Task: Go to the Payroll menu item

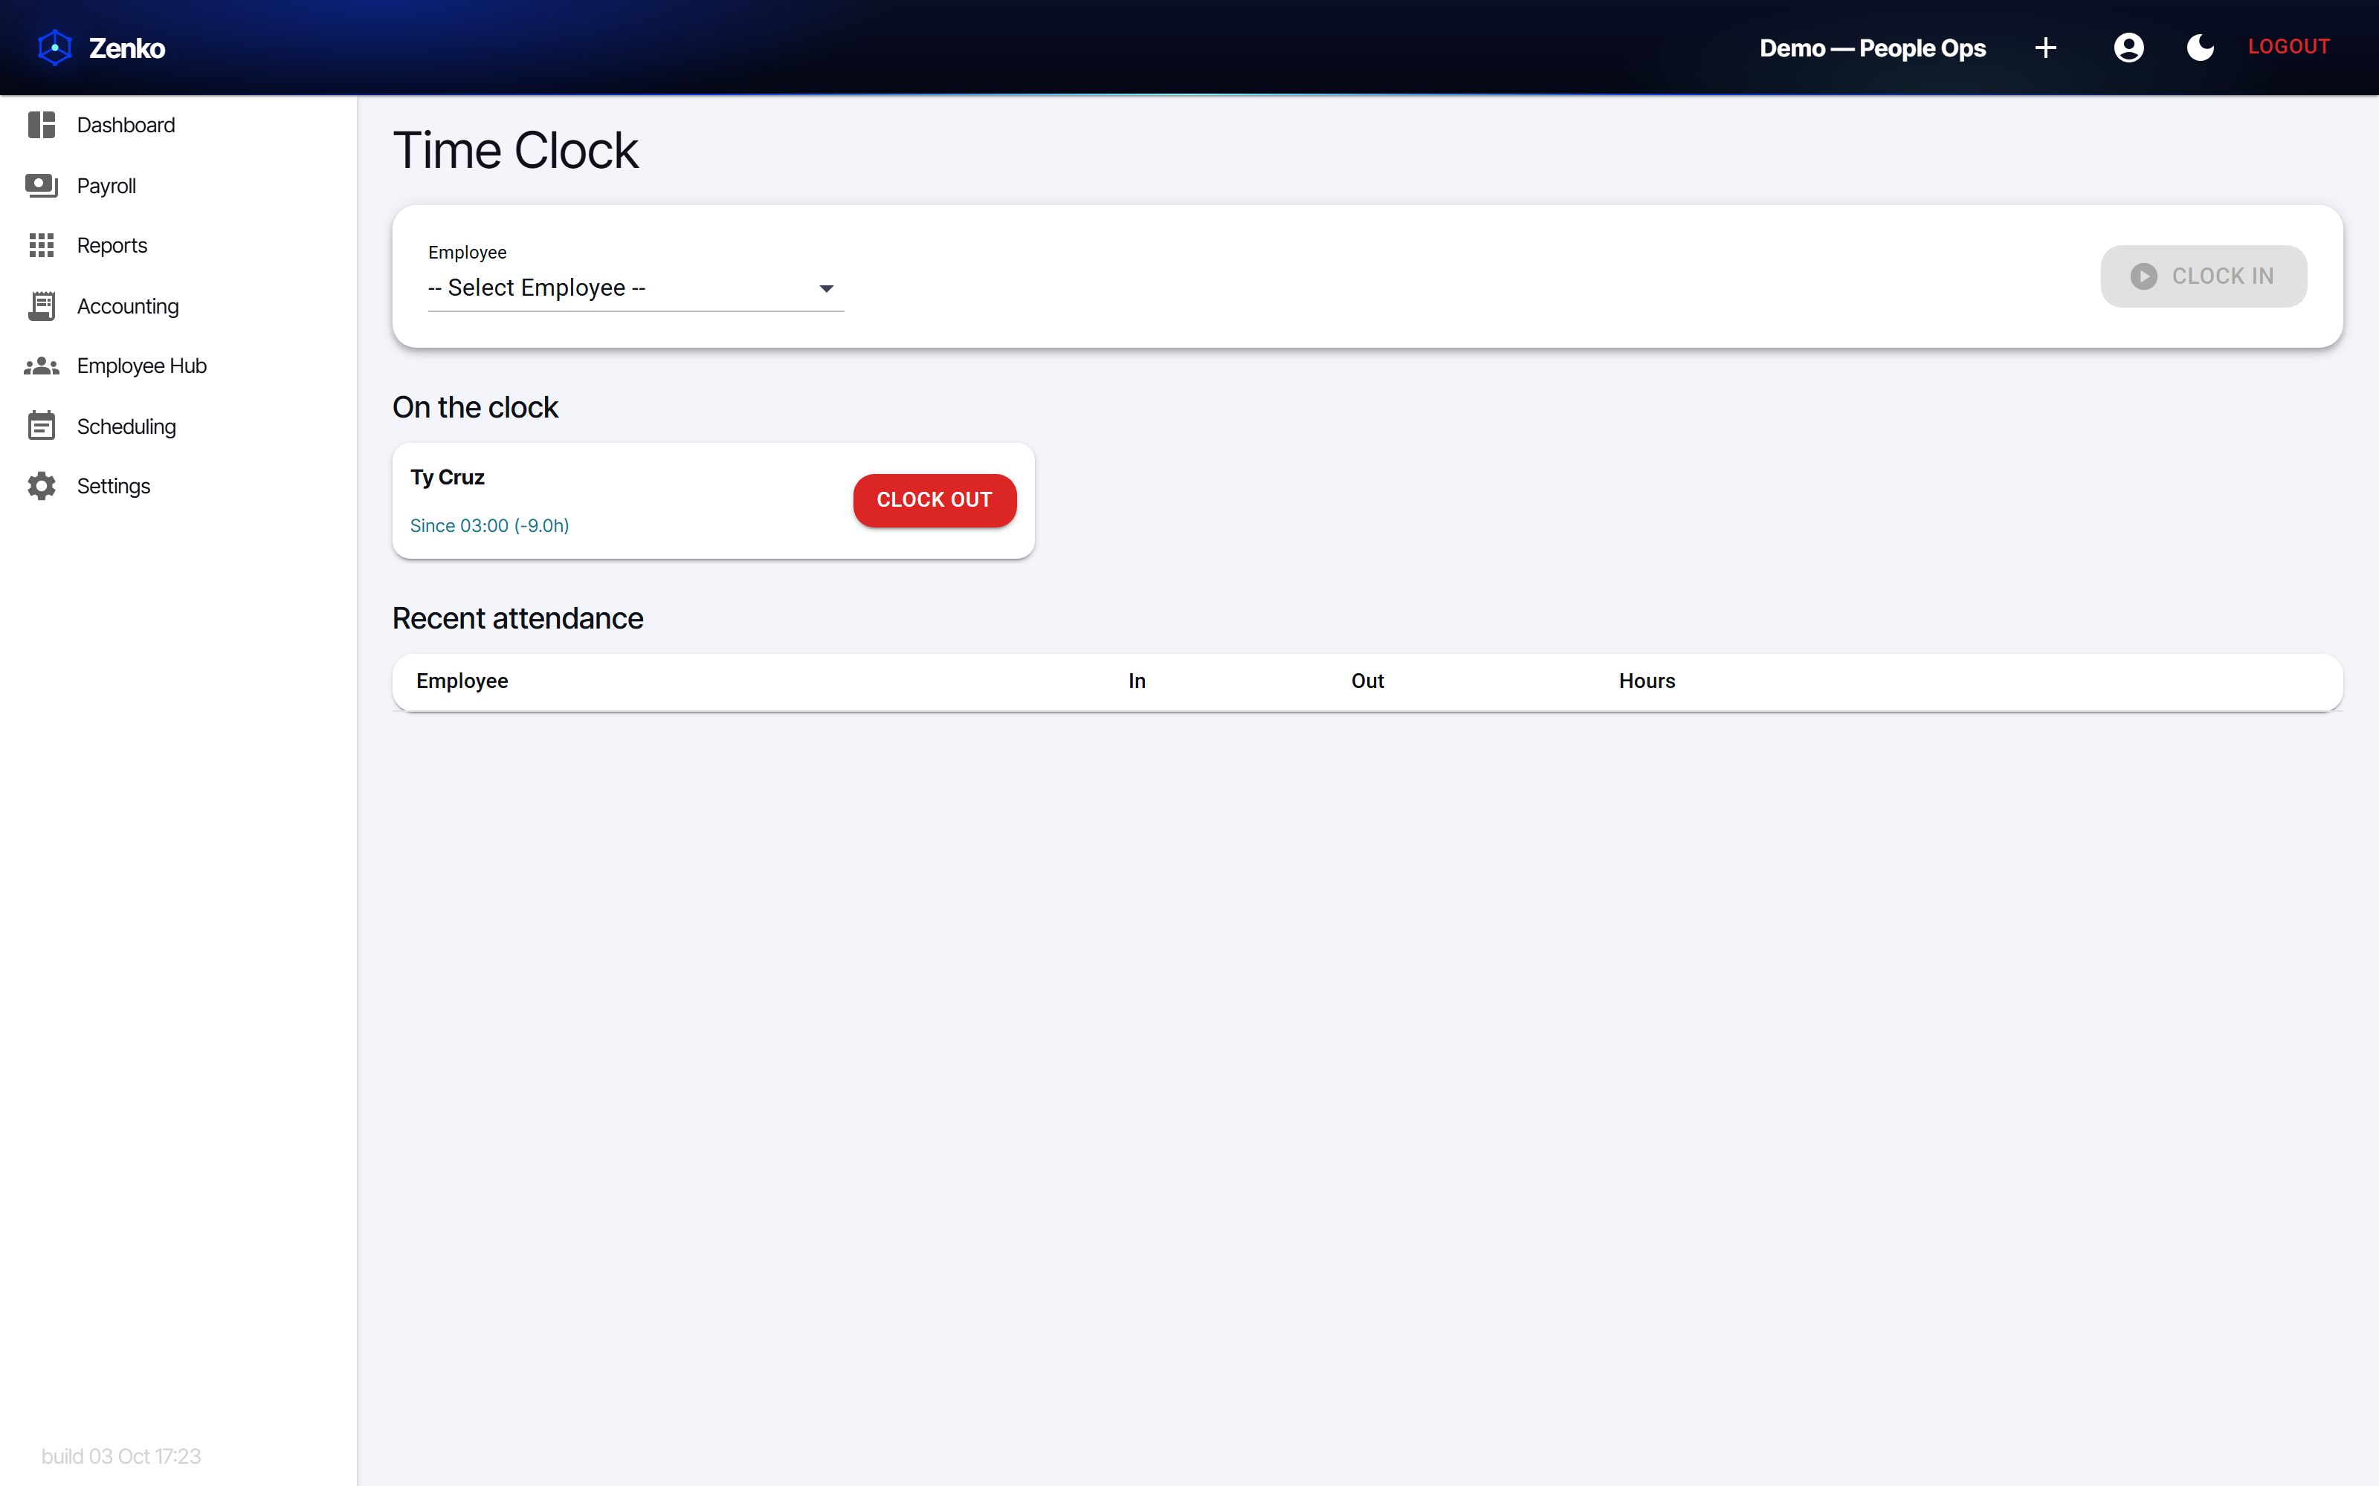Action: point(178,186)
